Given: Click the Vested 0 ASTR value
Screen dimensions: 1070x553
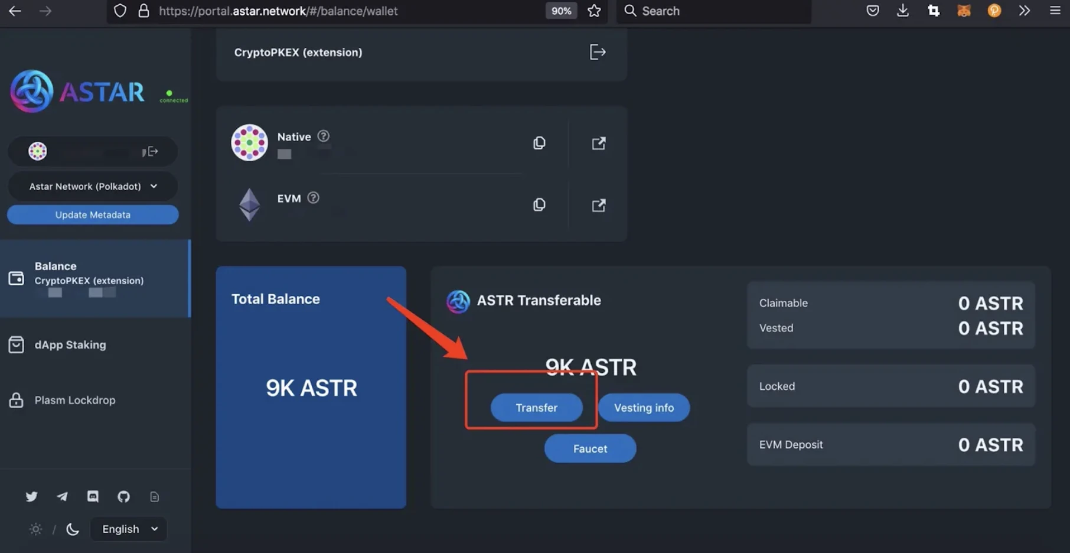Looking at the screenshot, I should (990, 328).
